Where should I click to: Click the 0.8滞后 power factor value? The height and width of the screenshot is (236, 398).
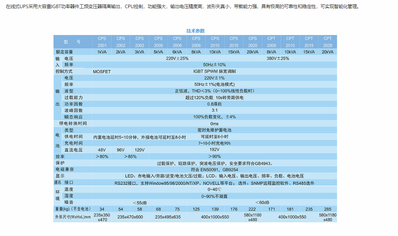click(x=214, y=104)
